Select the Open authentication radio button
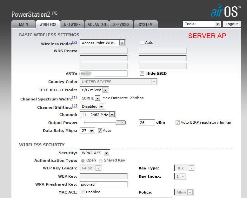The width and height of the screenshot is (247, 198). [83, 161]
